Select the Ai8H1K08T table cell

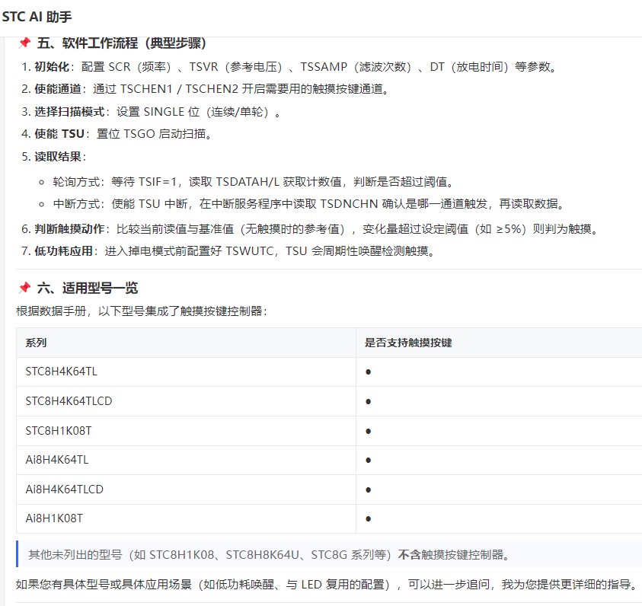click(186, 518)
